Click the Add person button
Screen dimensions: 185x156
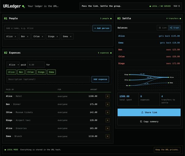(102, 28)
